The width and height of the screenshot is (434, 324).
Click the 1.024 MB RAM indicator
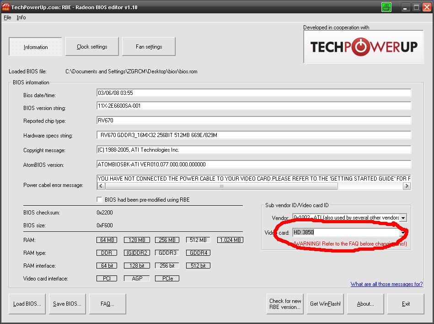230,240
